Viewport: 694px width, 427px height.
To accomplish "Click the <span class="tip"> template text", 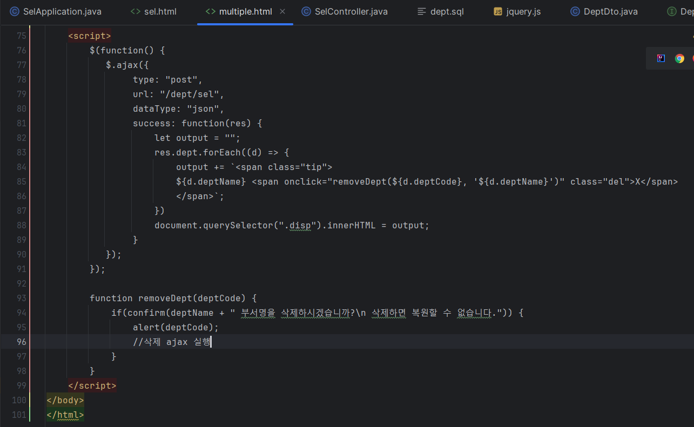I will click(x=284, y=167).
